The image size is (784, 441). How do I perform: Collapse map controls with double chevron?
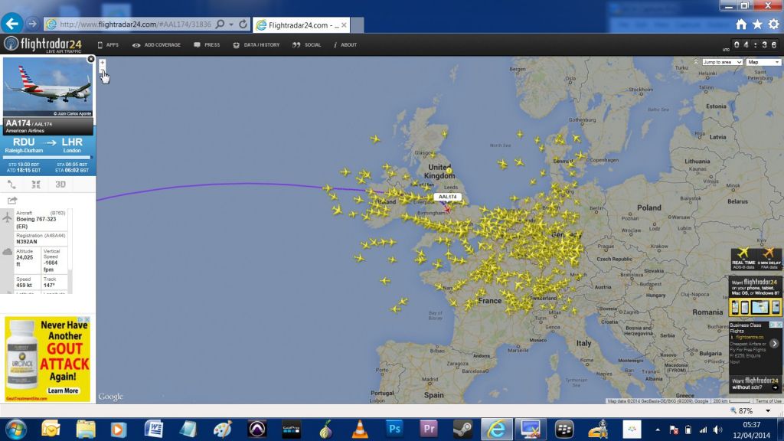coord(695,61)
